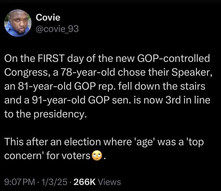The height and width of the screenshot is (191, 221).
Task: Click the 91-year-old text
Action: click(x=59, y=100)
